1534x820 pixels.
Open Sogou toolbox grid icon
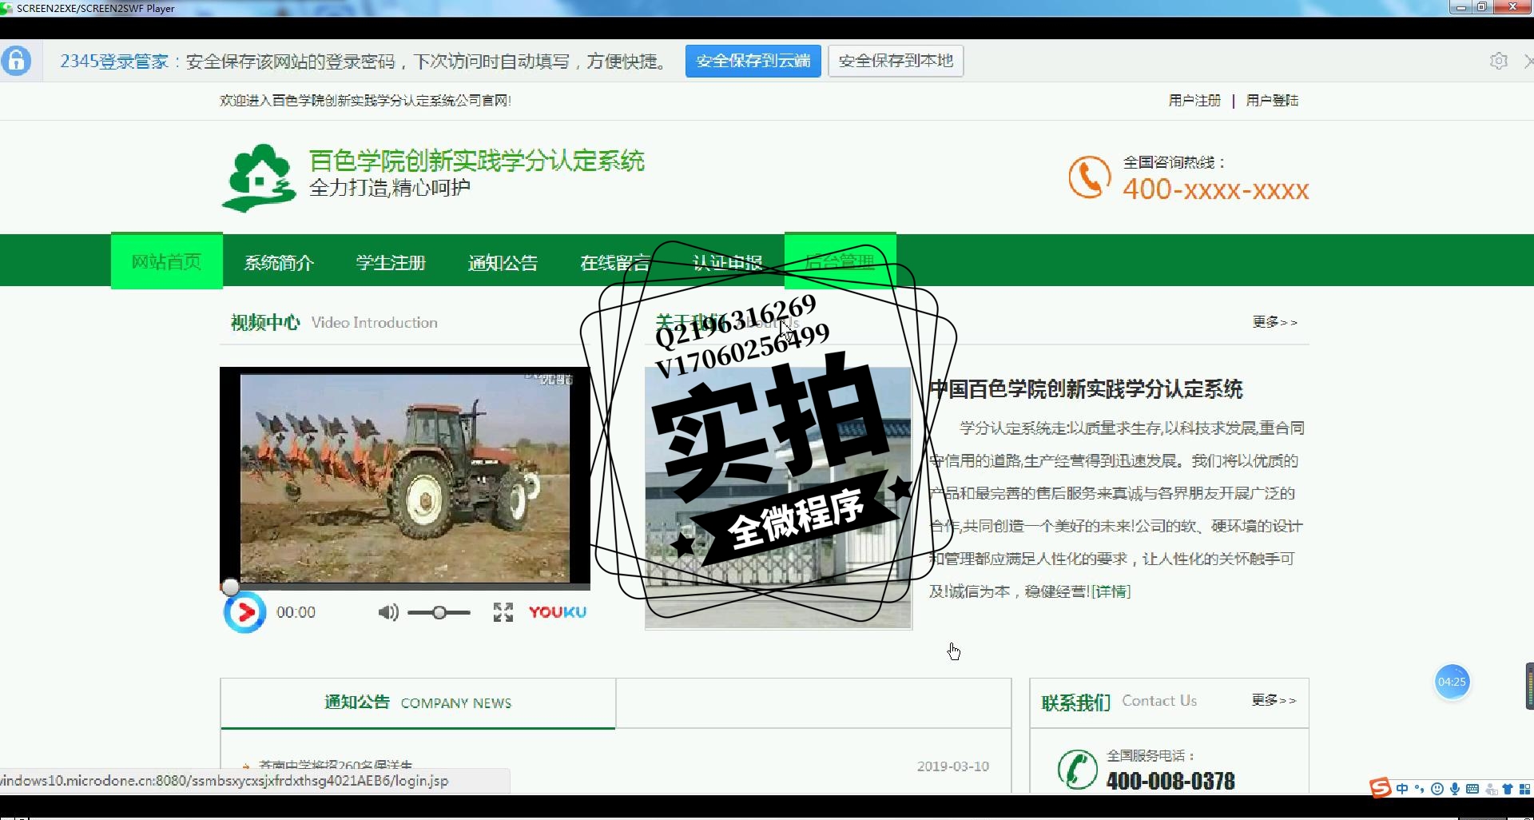tap(1524, 789)
